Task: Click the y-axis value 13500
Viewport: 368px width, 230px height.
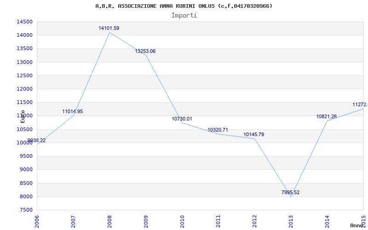Action: click(x=24, y=49)
